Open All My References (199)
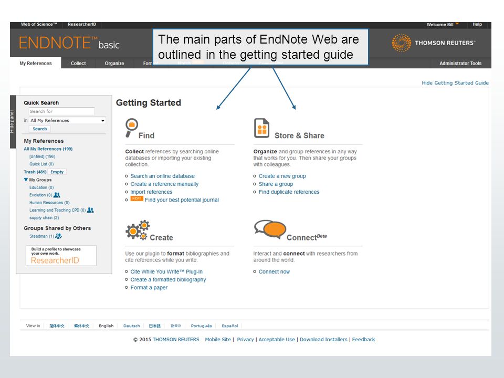The width and height of the screenshot is (504, 378). pyautogui.click(x=48, y=149)
